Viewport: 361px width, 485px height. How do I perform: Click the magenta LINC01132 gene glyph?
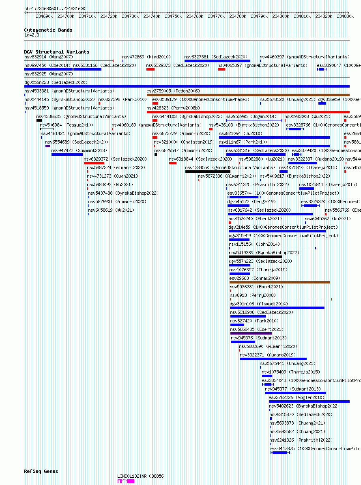126,481
